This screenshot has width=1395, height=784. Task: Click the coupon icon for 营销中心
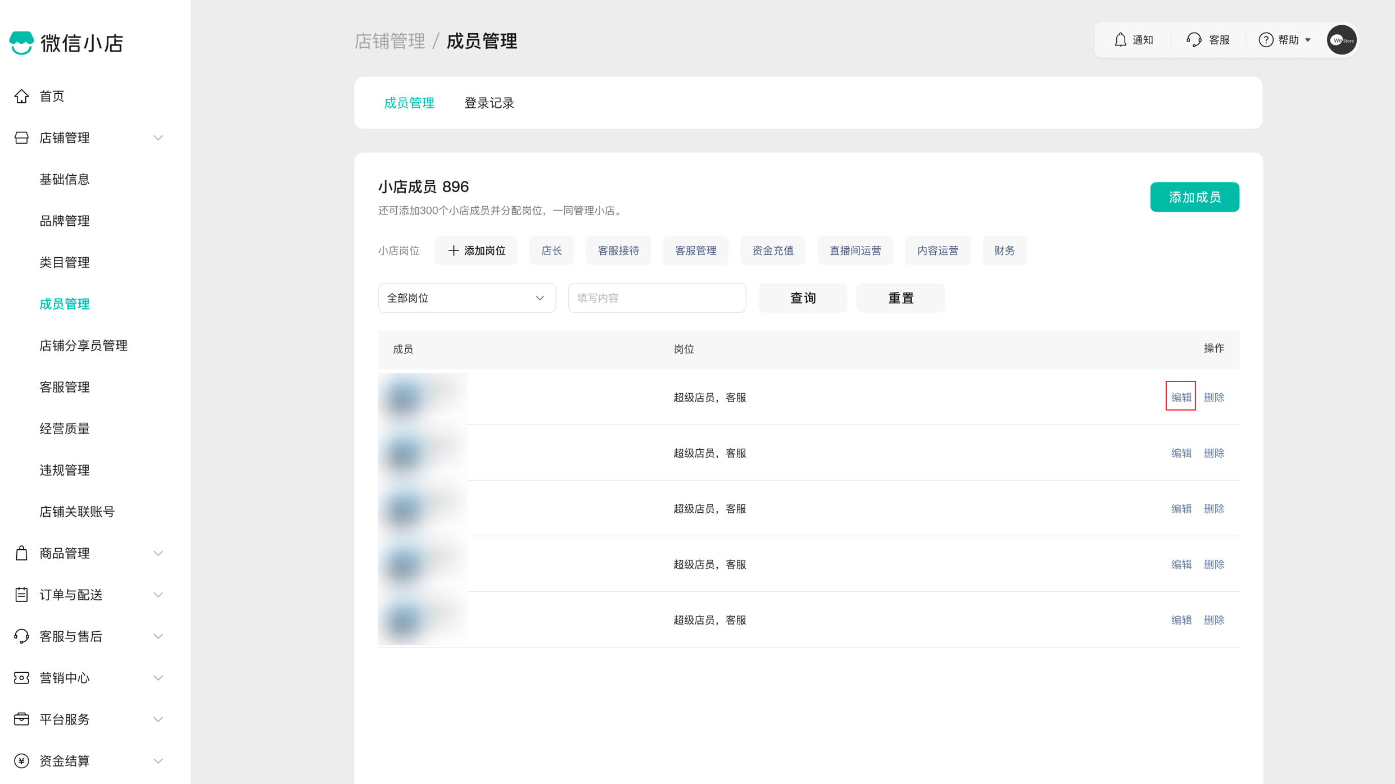pos(21,678)
